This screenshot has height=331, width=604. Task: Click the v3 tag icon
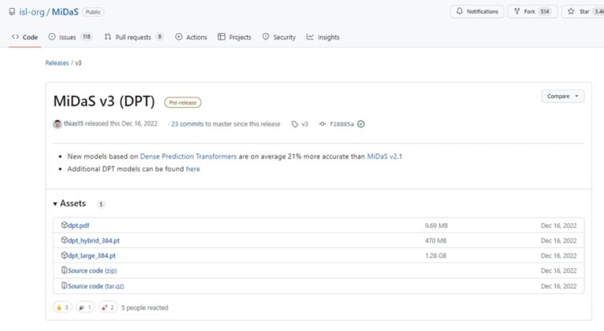coord(295,124)
